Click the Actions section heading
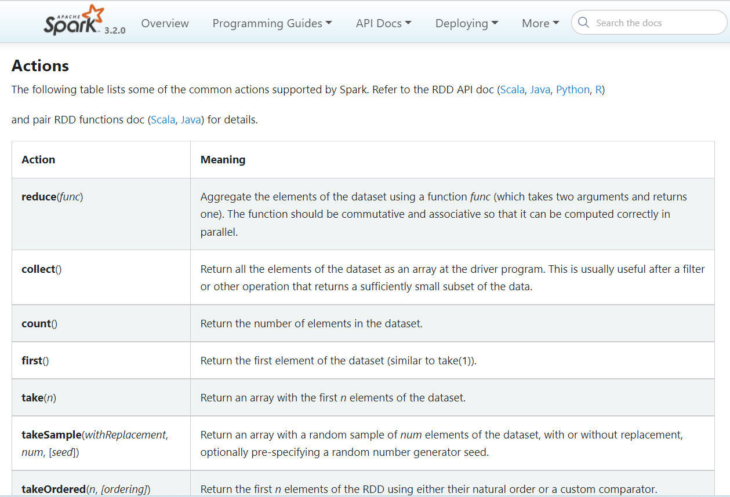Viewport: 730px width, 497px height. point(40,66)
